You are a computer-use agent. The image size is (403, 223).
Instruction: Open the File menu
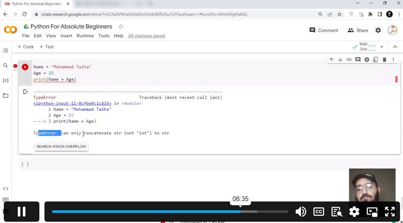pos(26,36)
